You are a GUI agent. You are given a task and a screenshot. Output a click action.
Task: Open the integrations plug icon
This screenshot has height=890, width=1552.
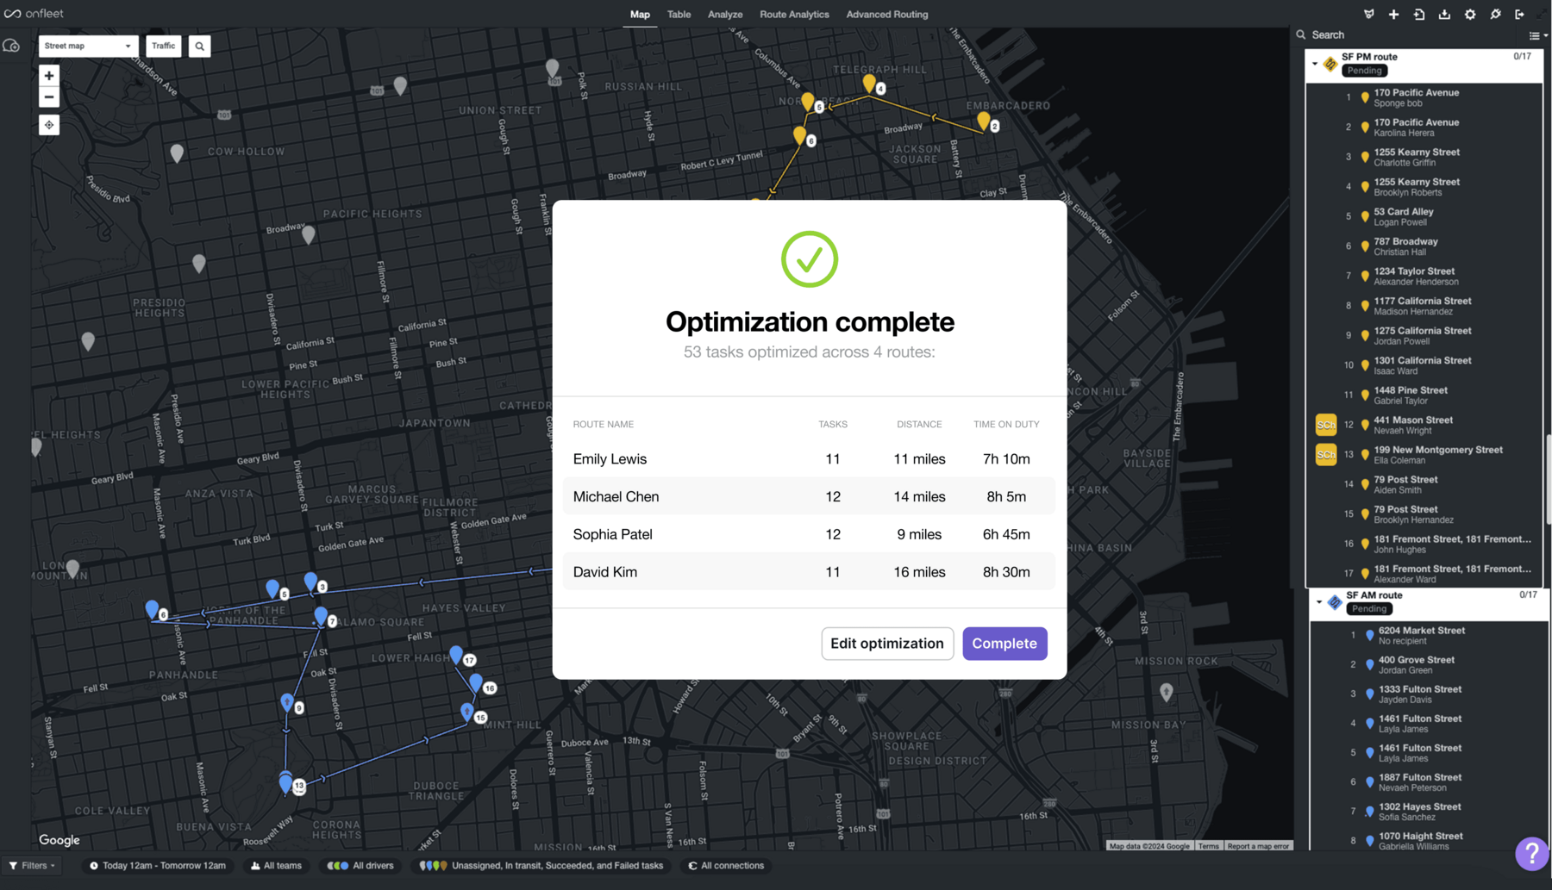point(1495,14)
